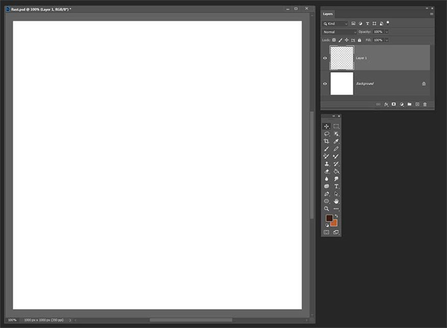Image resolution: width=447 pixels, height=328 pixels.
Task: Expand the Opacity slider arrow
Action: pyautogui.click(x=387, y=32)
